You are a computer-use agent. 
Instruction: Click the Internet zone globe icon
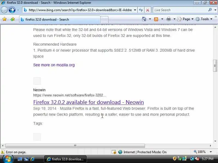click(x=120, y=152)
